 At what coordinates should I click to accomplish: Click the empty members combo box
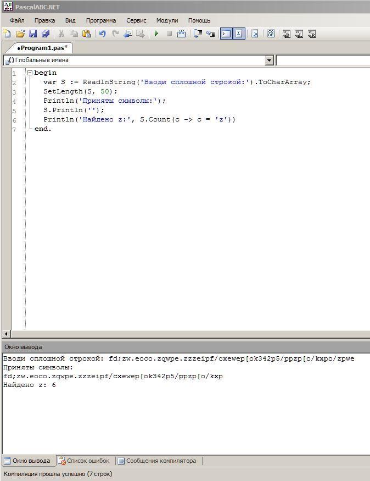(323, 60)
